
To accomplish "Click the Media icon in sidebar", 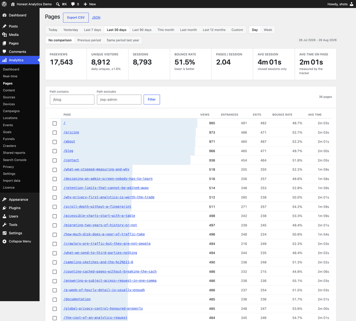I will (4, 35).
